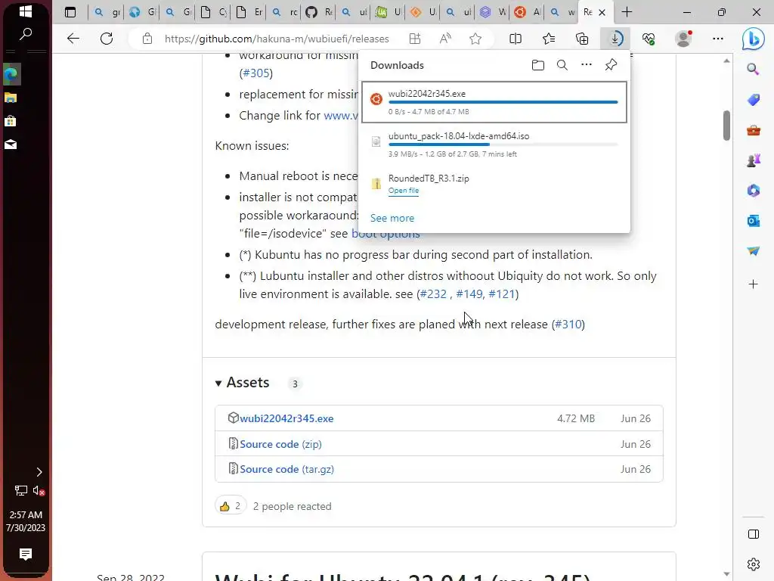Screen dimensions: 774x581
Task: Download wubi22042r345.exe from Assets list
Action: tap(286, 418)
